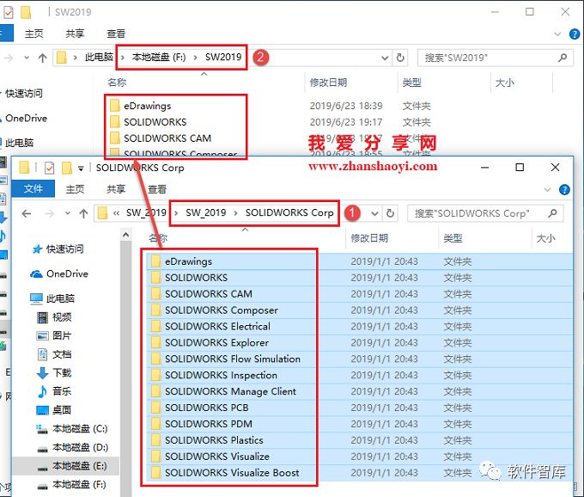584x497 pixels.
Task: Click search magnifier in SOLIDWORKS Corp window
Action: (553, 213)
